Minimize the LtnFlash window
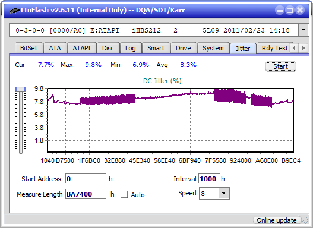 pos(280,10)
